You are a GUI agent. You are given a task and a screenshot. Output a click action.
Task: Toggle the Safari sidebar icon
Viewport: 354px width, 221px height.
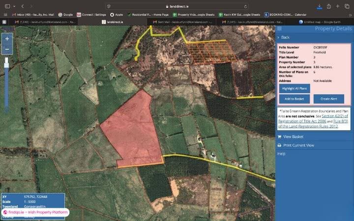pos(7,6)
